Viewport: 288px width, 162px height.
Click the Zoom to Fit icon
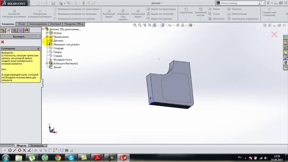135,25
